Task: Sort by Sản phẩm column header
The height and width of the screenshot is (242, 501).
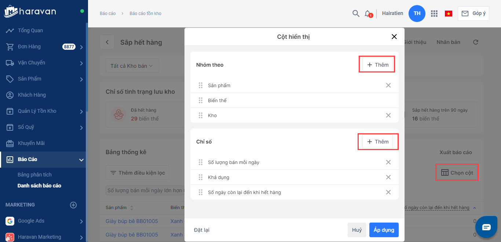Action: coord(120,208)
